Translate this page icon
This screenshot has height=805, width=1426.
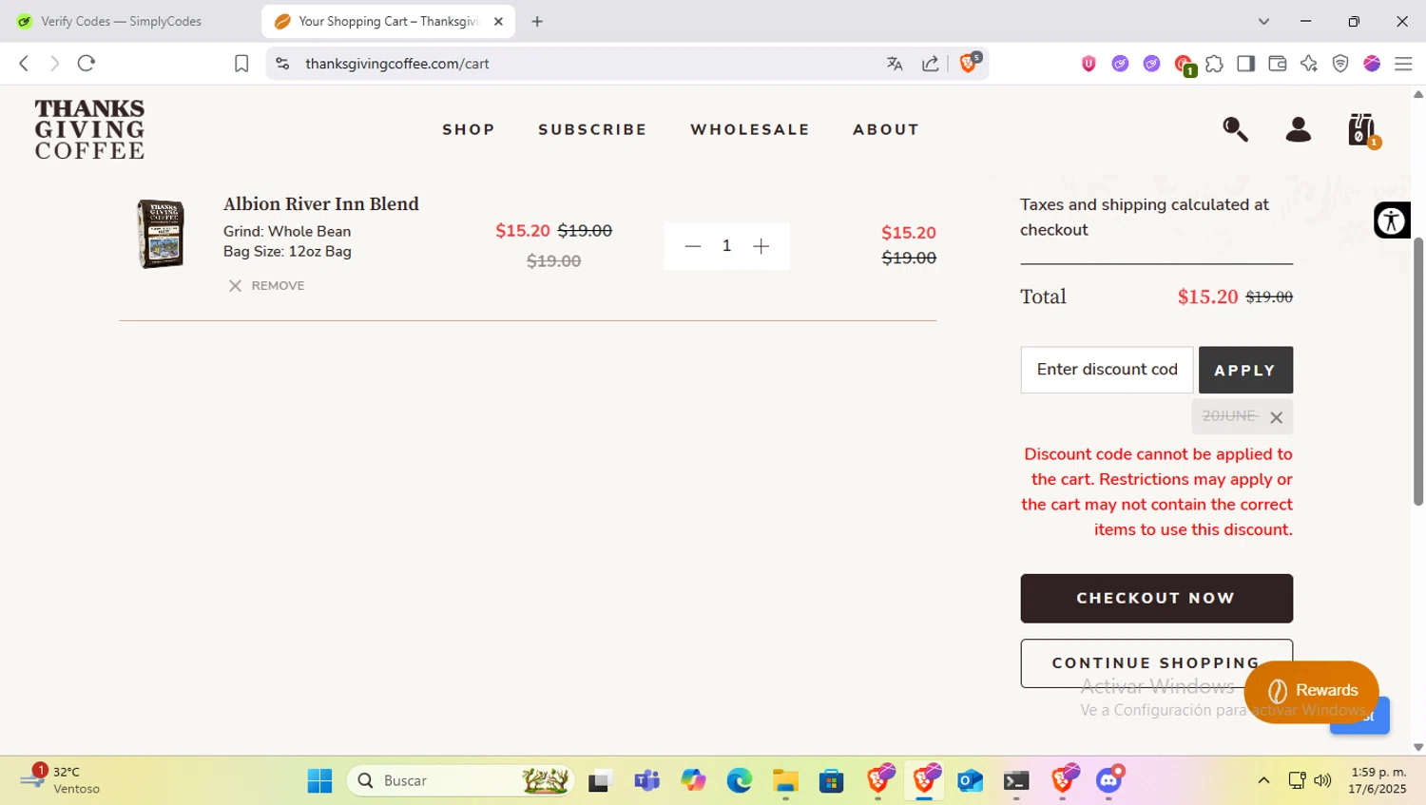pyautogui.click(x=895, y=64)
